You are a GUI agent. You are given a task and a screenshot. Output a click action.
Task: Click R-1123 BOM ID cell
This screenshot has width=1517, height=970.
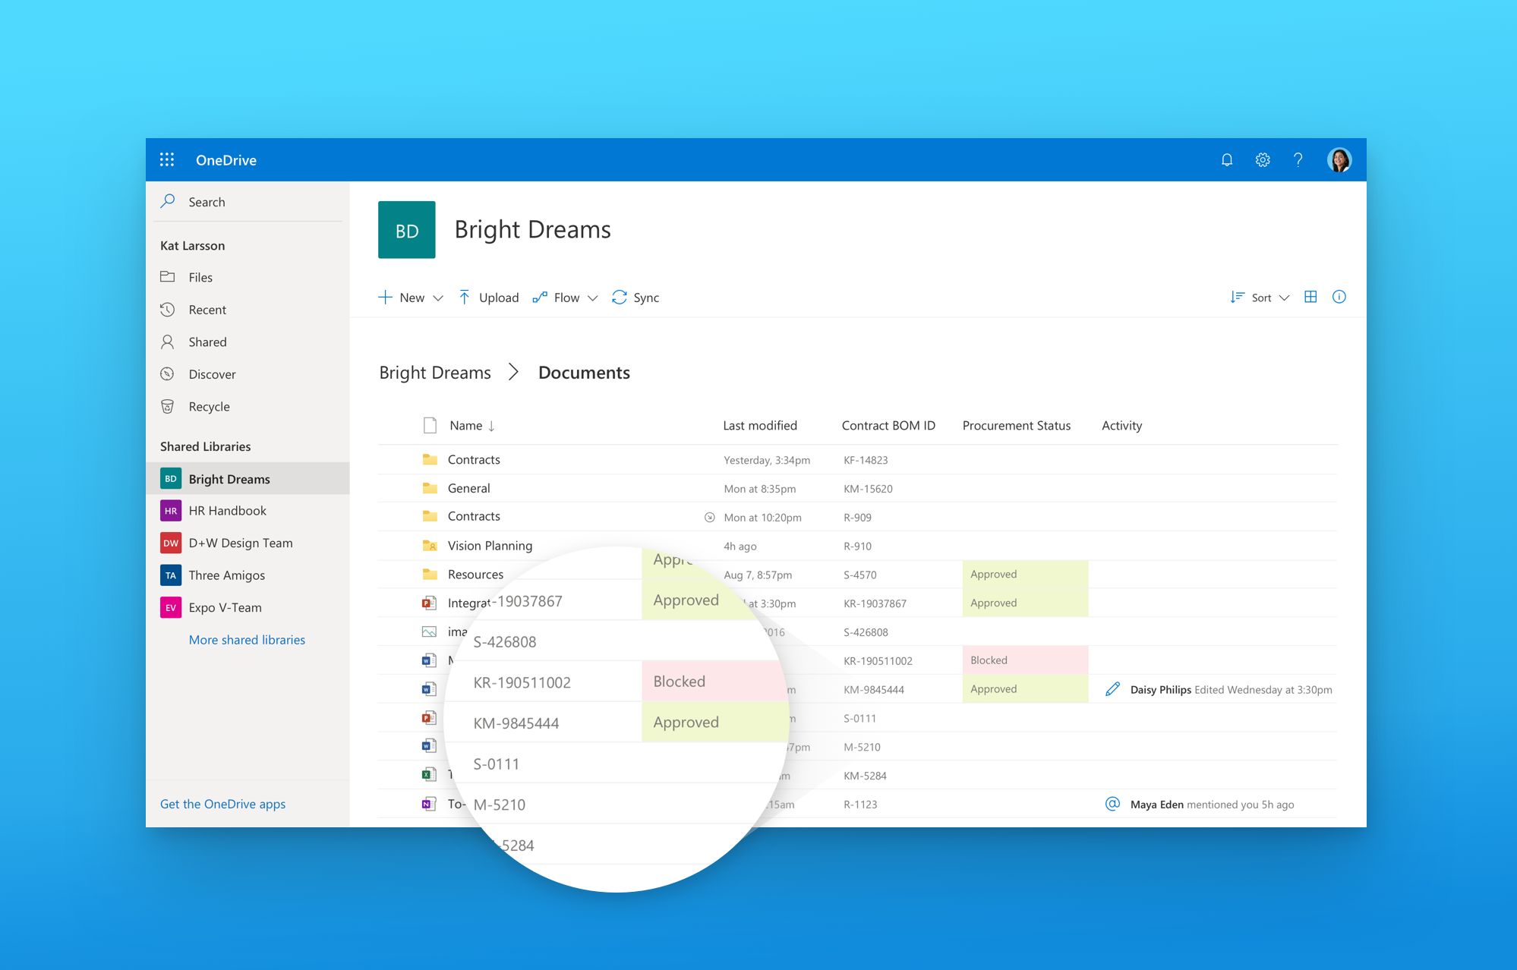(860, 805)
